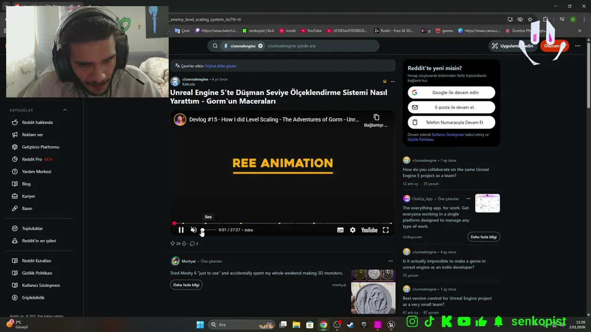The width and height of the screenshot is (591, 332).
Task: Open the ClickUp ad thumbnail image
Action: pyautogui.click(x=488, y=203)
